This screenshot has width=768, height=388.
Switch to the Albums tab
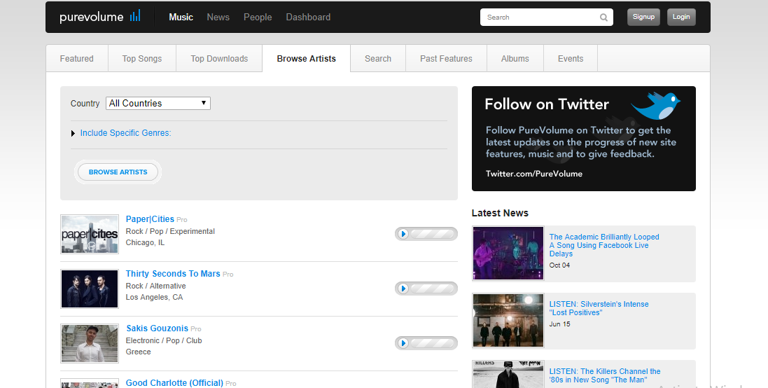coord(515,58)
